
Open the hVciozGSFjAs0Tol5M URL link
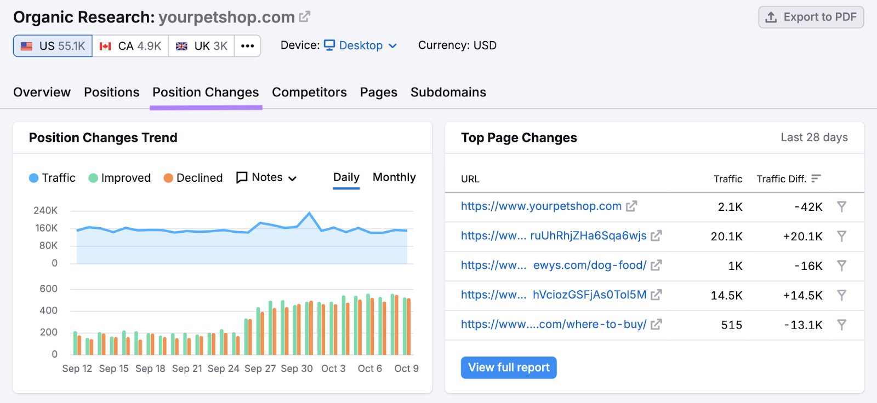[x=554, y=295]
